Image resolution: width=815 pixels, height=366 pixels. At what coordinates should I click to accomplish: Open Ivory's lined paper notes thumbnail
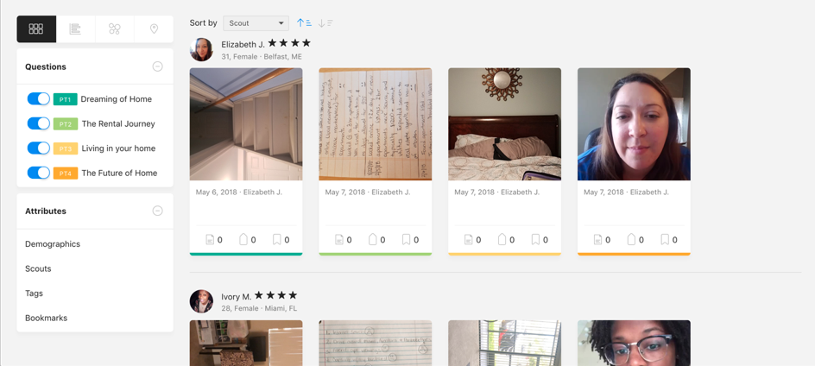pyautogui.click(x=376, y=344)
